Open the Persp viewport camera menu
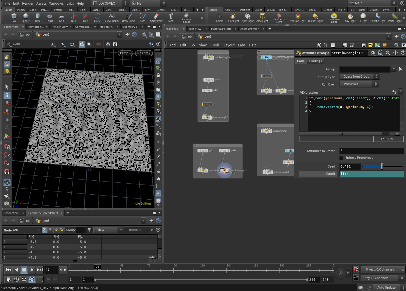 pyautogui.click(x=125, y=53)
